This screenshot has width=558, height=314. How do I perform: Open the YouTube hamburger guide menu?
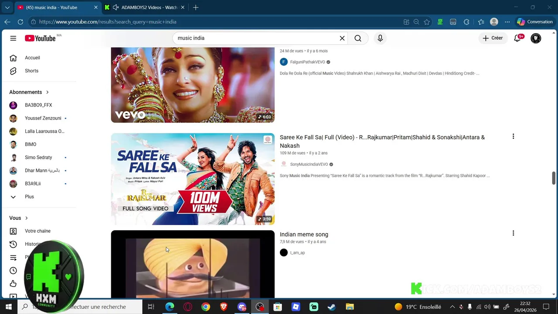[x=13, y=38]
